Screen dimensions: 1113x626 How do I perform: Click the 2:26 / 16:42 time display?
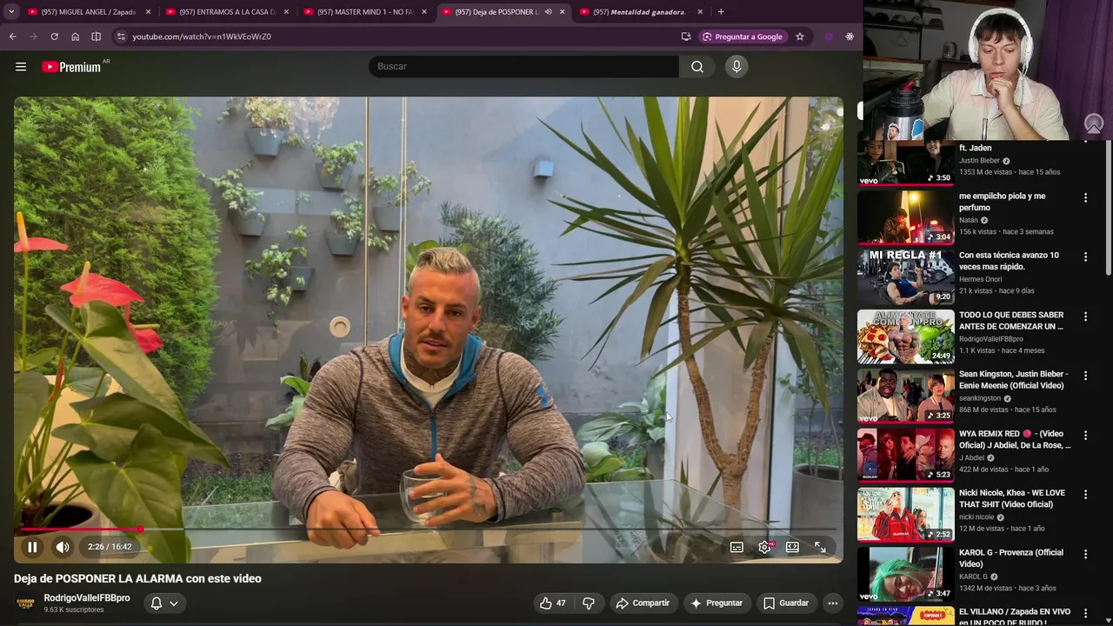[x=110, y=547]
